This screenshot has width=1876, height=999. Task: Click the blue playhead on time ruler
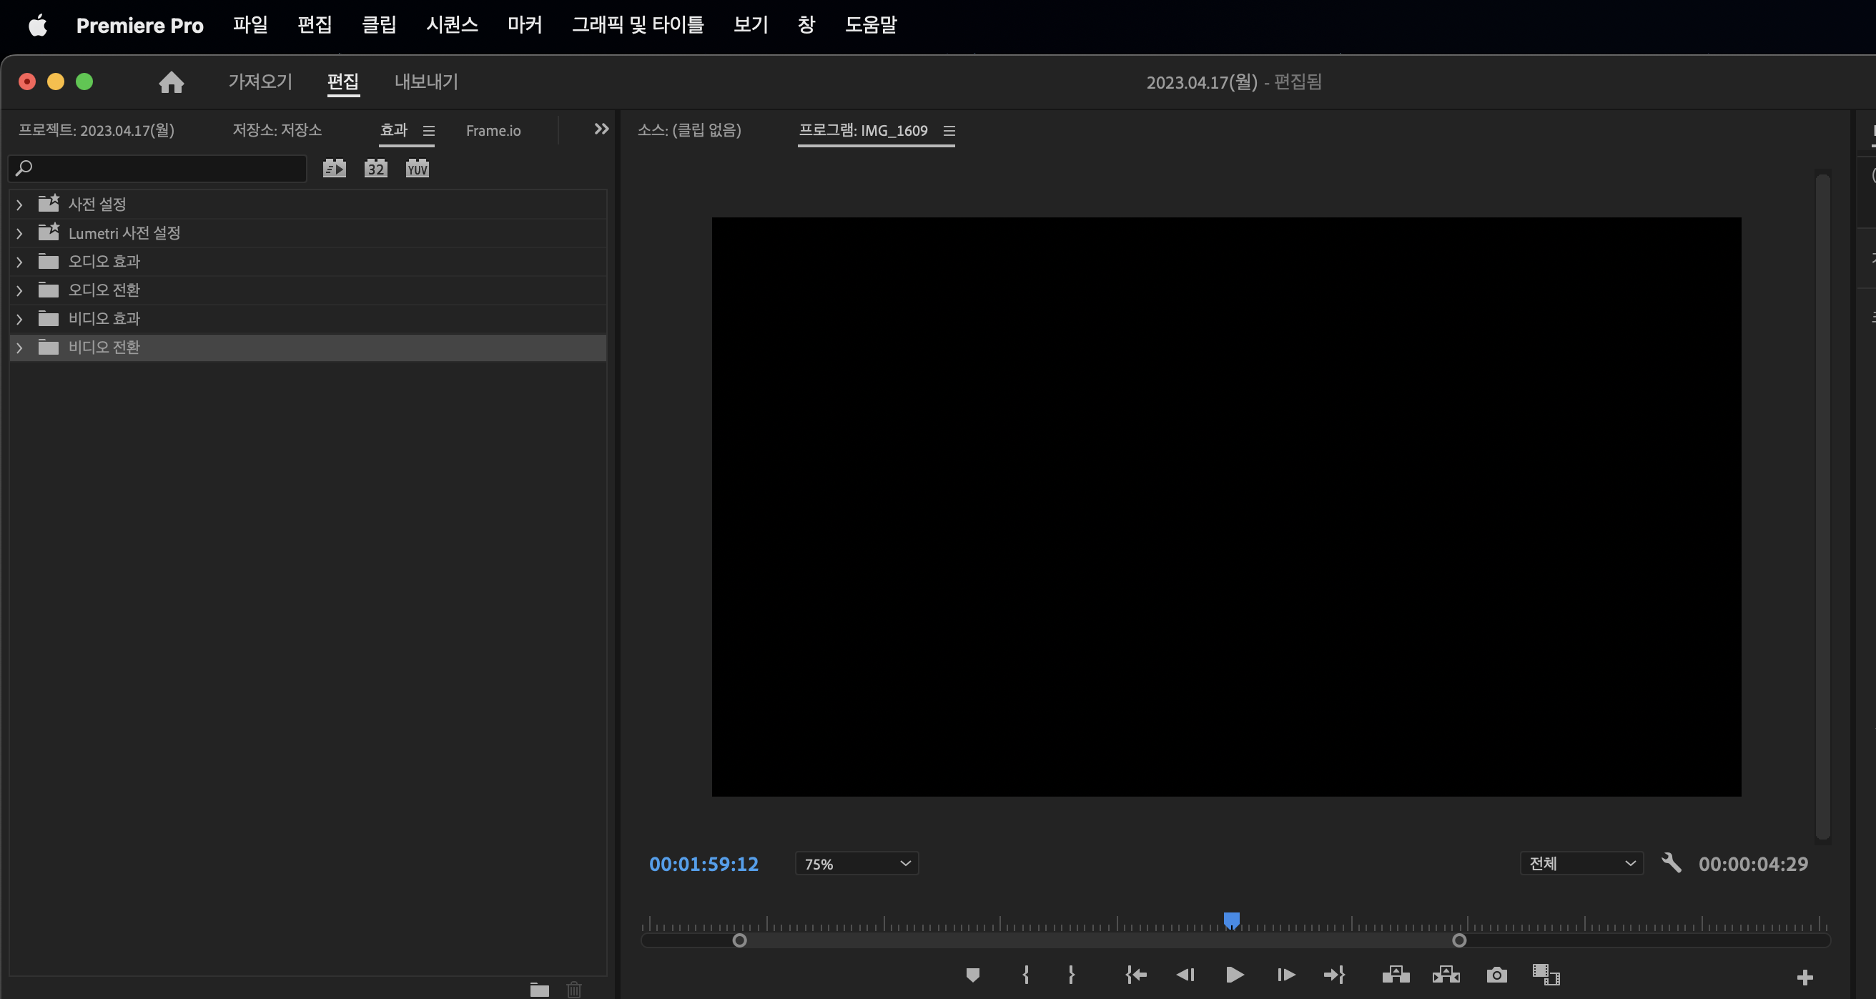point(1232,920)
